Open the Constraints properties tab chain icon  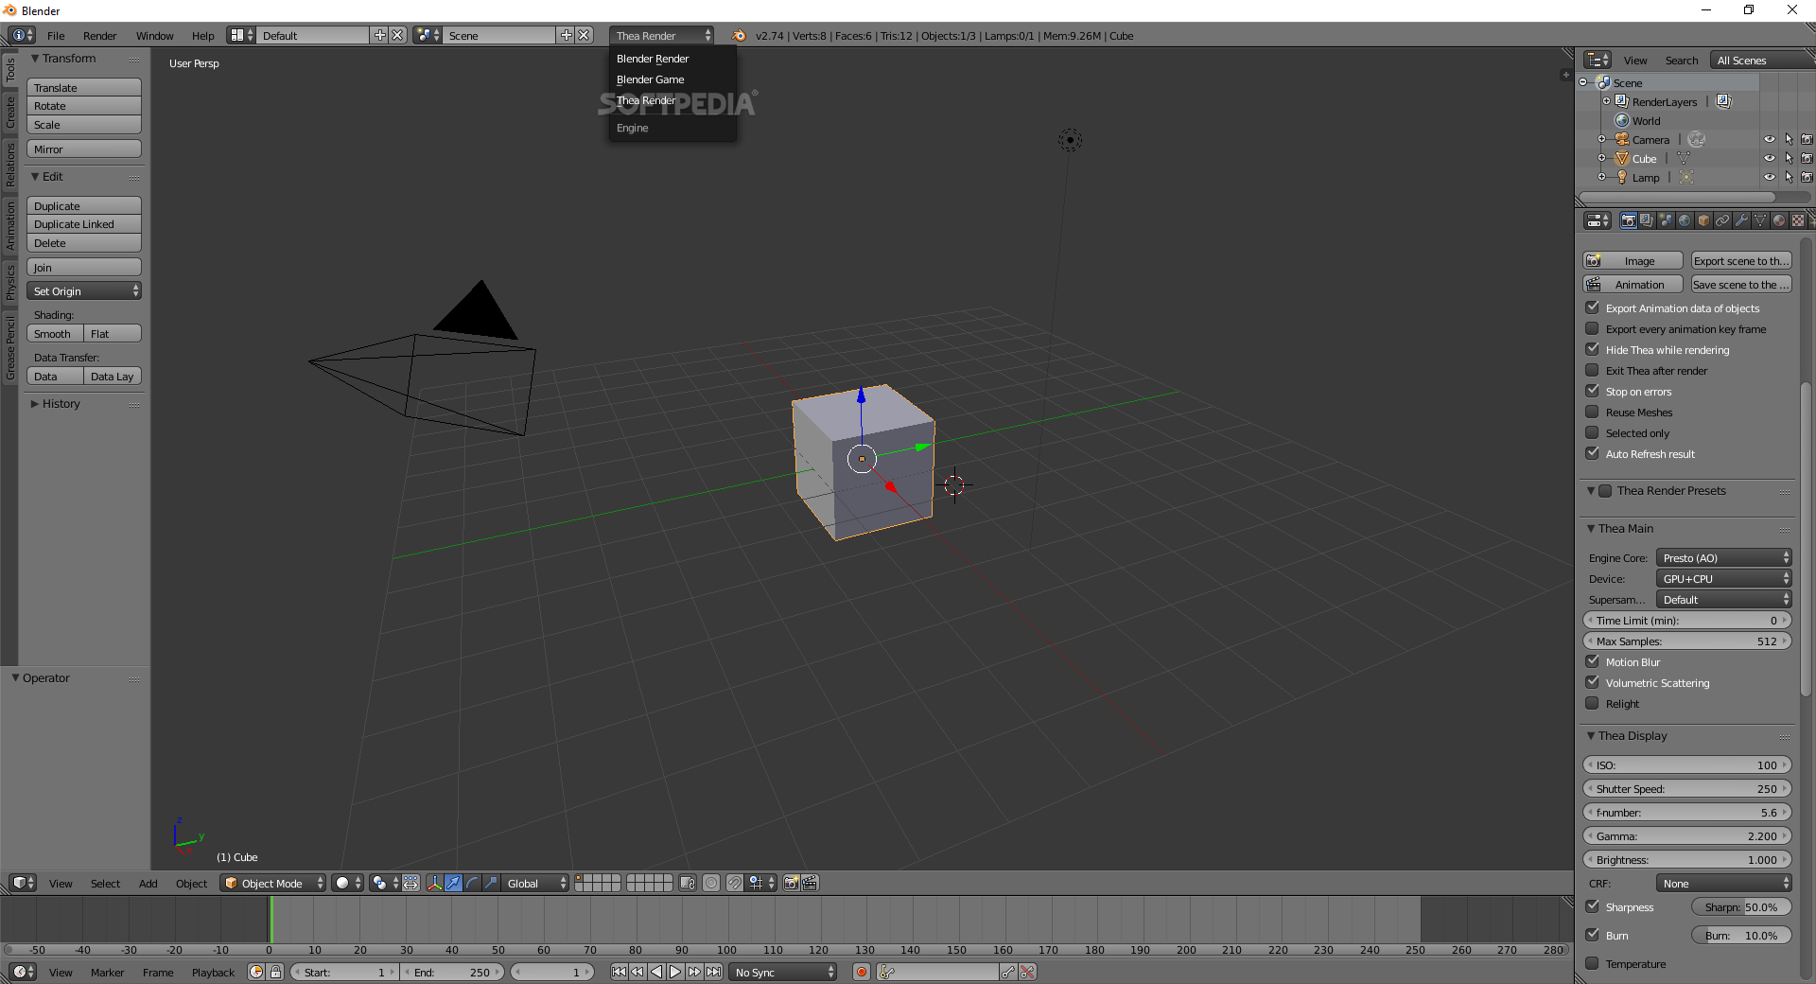coord(1722,220)
